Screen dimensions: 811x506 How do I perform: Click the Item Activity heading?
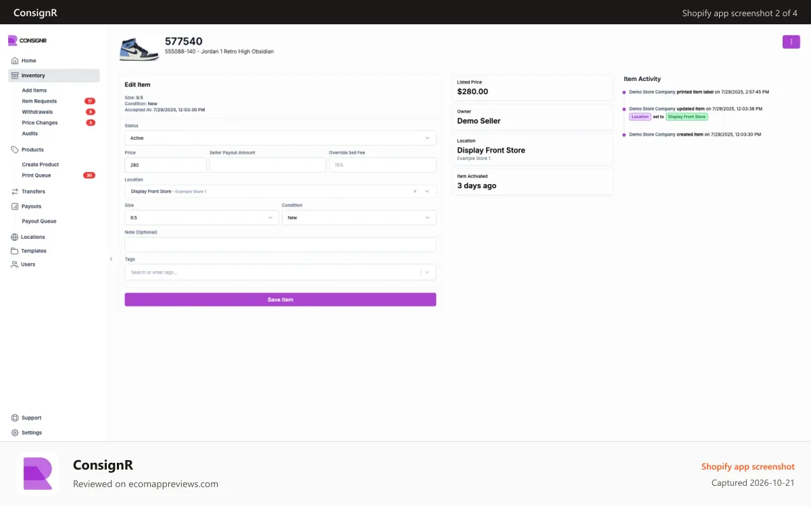pos(642,79)
